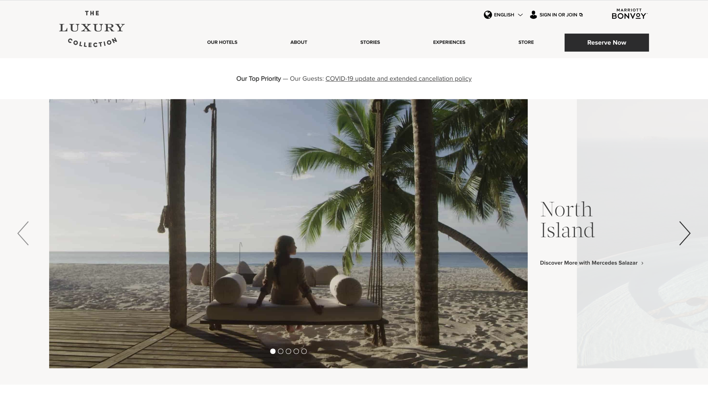Click external link icon beside Sign In
Viewport: 708px width, 399px height.
pos(581,15)
